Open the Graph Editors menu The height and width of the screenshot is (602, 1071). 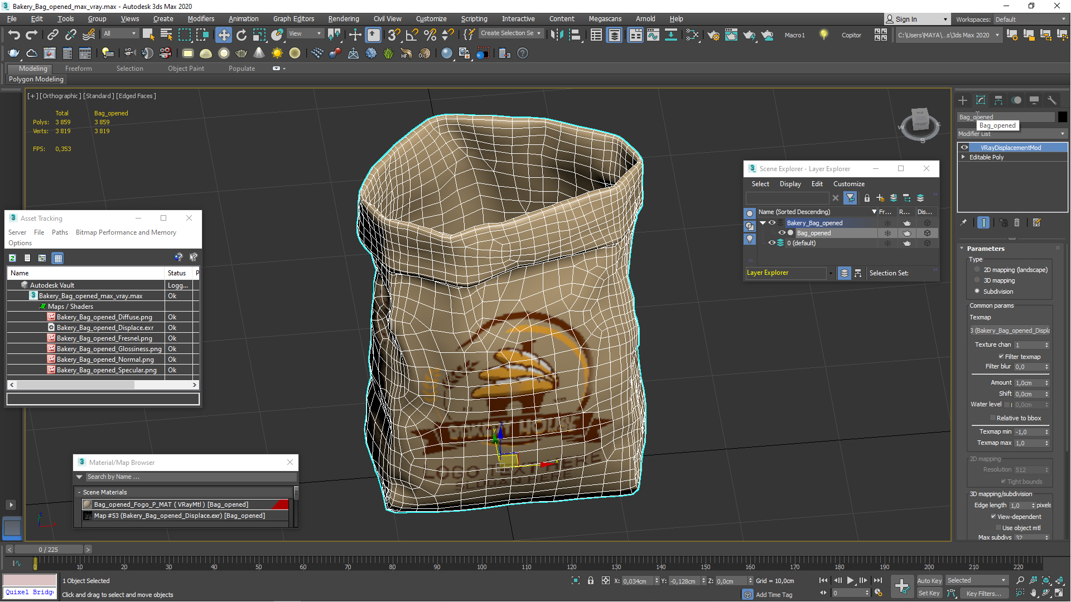click(x=293, y=18)
